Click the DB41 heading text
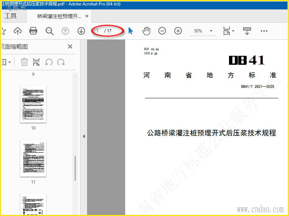The height and width of the screenshot is (216, 289). 247,60
